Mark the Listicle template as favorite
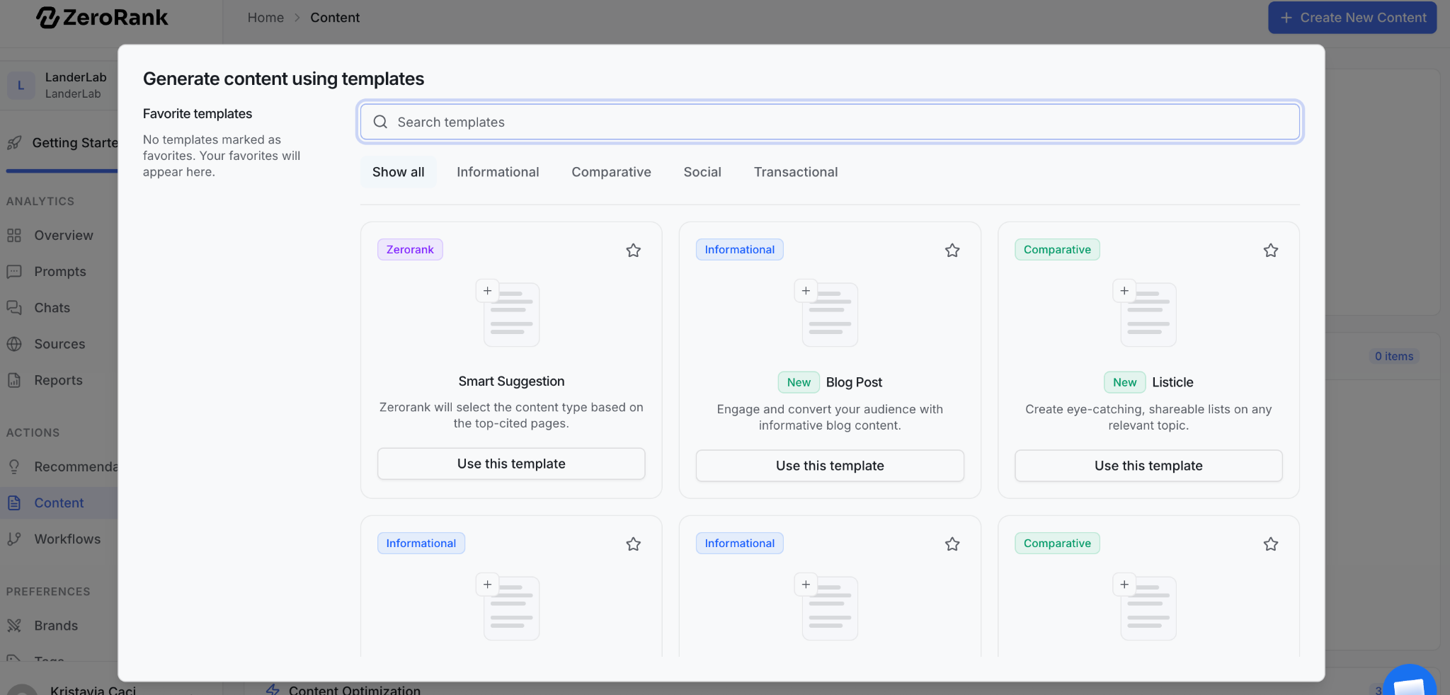This screenshot has width=1450, height=695. pyautogui.click(x=1271, y=251)
